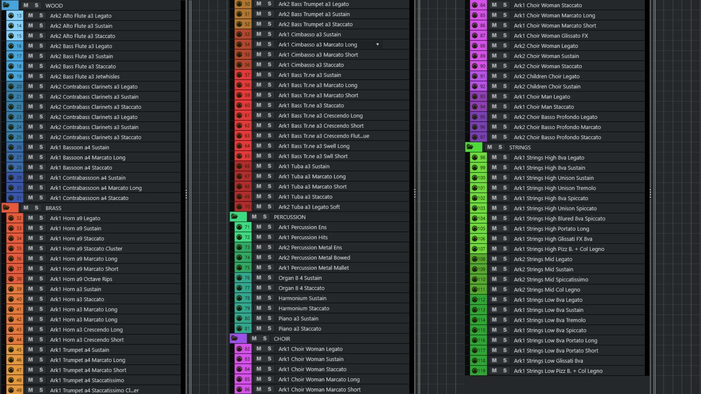The width and height of the screenshot is (701, 394).
Task: Click the instrument icon of Ark1 Contrabassoon a4 Staccato
Action: point(11,198)
